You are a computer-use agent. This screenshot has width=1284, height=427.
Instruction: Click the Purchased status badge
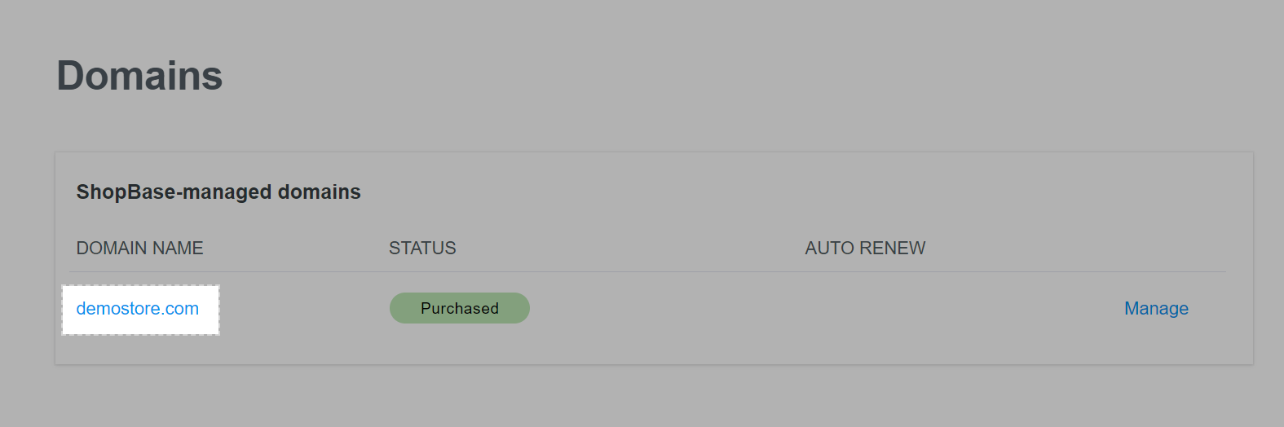(x=460, y=309)
